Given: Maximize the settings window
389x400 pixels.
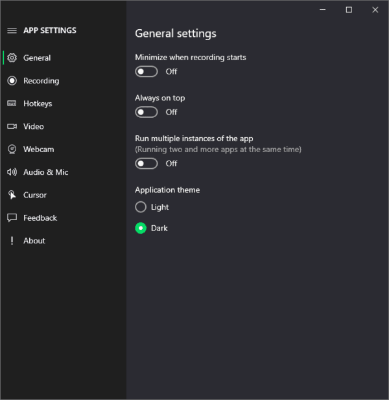Looking at the screenshot, I should (349, 10).
